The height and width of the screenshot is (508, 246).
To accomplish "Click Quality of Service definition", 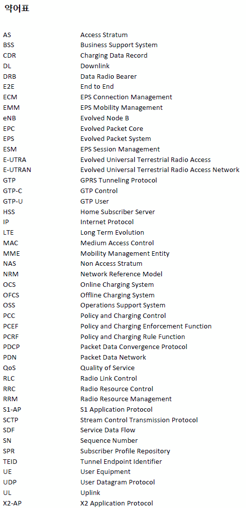I will (107, 368).
